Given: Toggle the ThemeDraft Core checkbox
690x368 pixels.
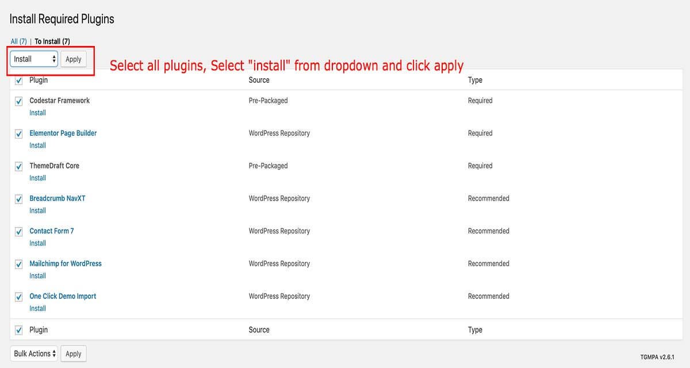Looking at the screenshot, I should [19, 167].
